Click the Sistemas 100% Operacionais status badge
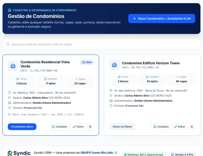Screen dimensions: 203x156 (x=144, y=154)
